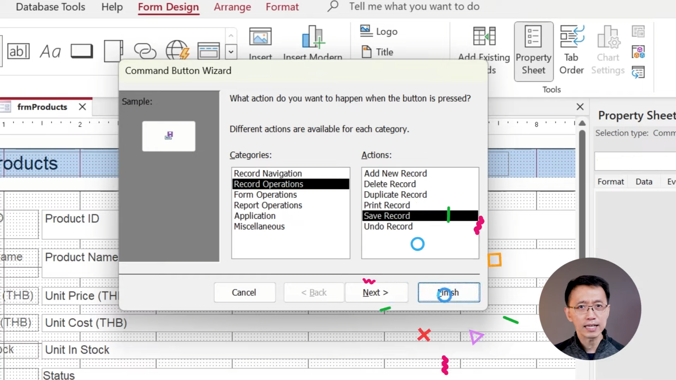Switch to the Data property tab
This screenshot has height=380, width=676.
click(644, 182)
